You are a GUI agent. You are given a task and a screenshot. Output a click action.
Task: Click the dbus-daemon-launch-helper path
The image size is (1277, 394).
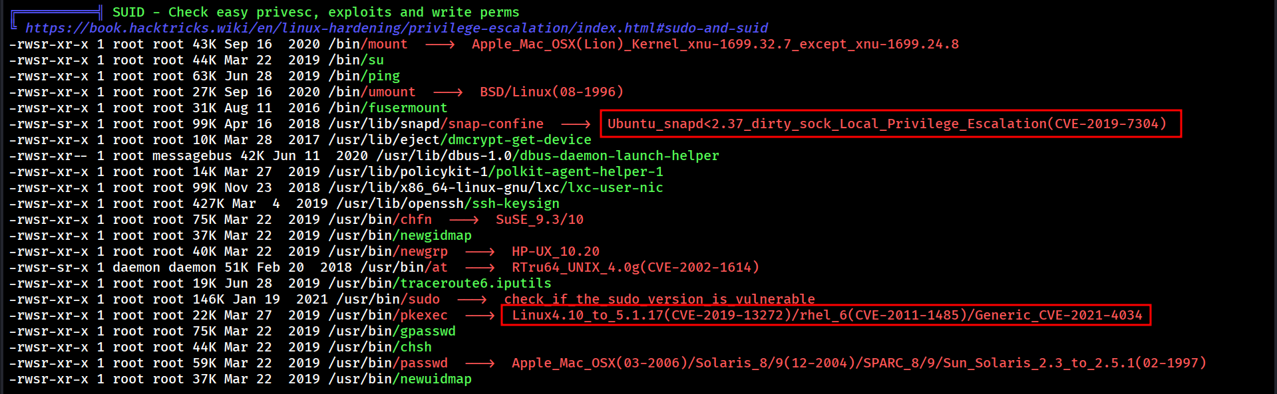click(x=548, y=155)
